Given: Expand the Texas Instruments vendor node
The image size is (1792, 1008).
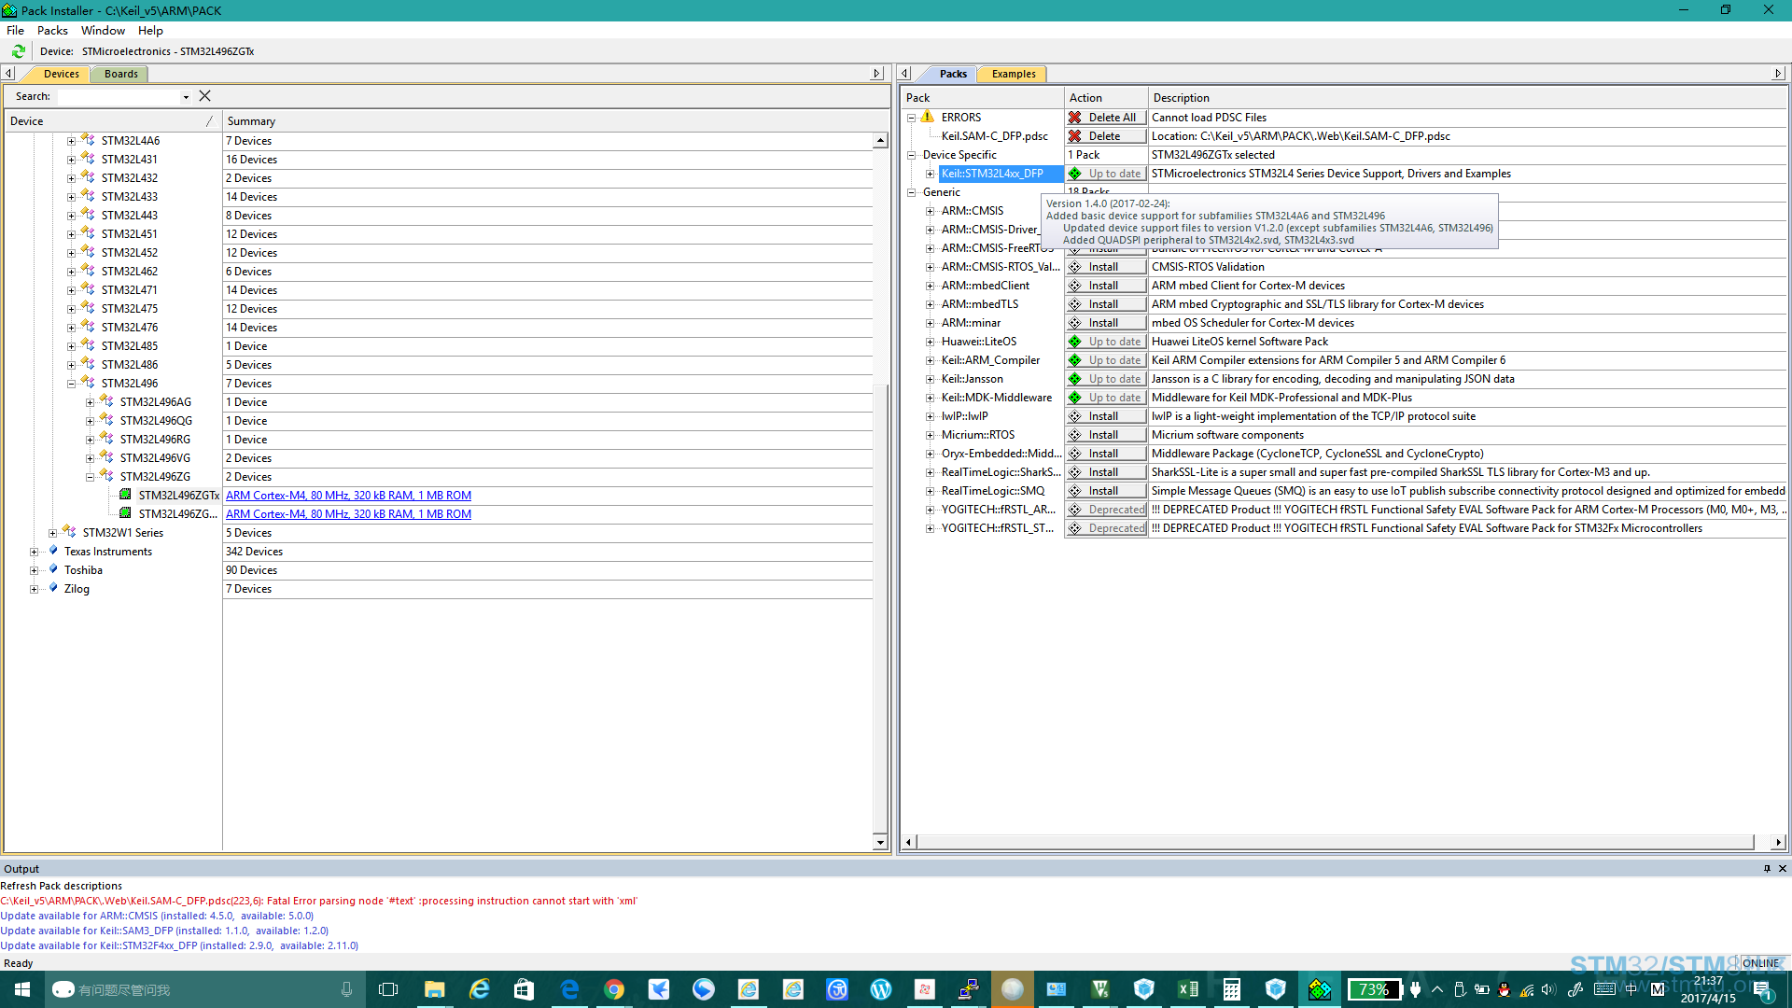Looking at the screenshot, I should (x=35, y=552).
